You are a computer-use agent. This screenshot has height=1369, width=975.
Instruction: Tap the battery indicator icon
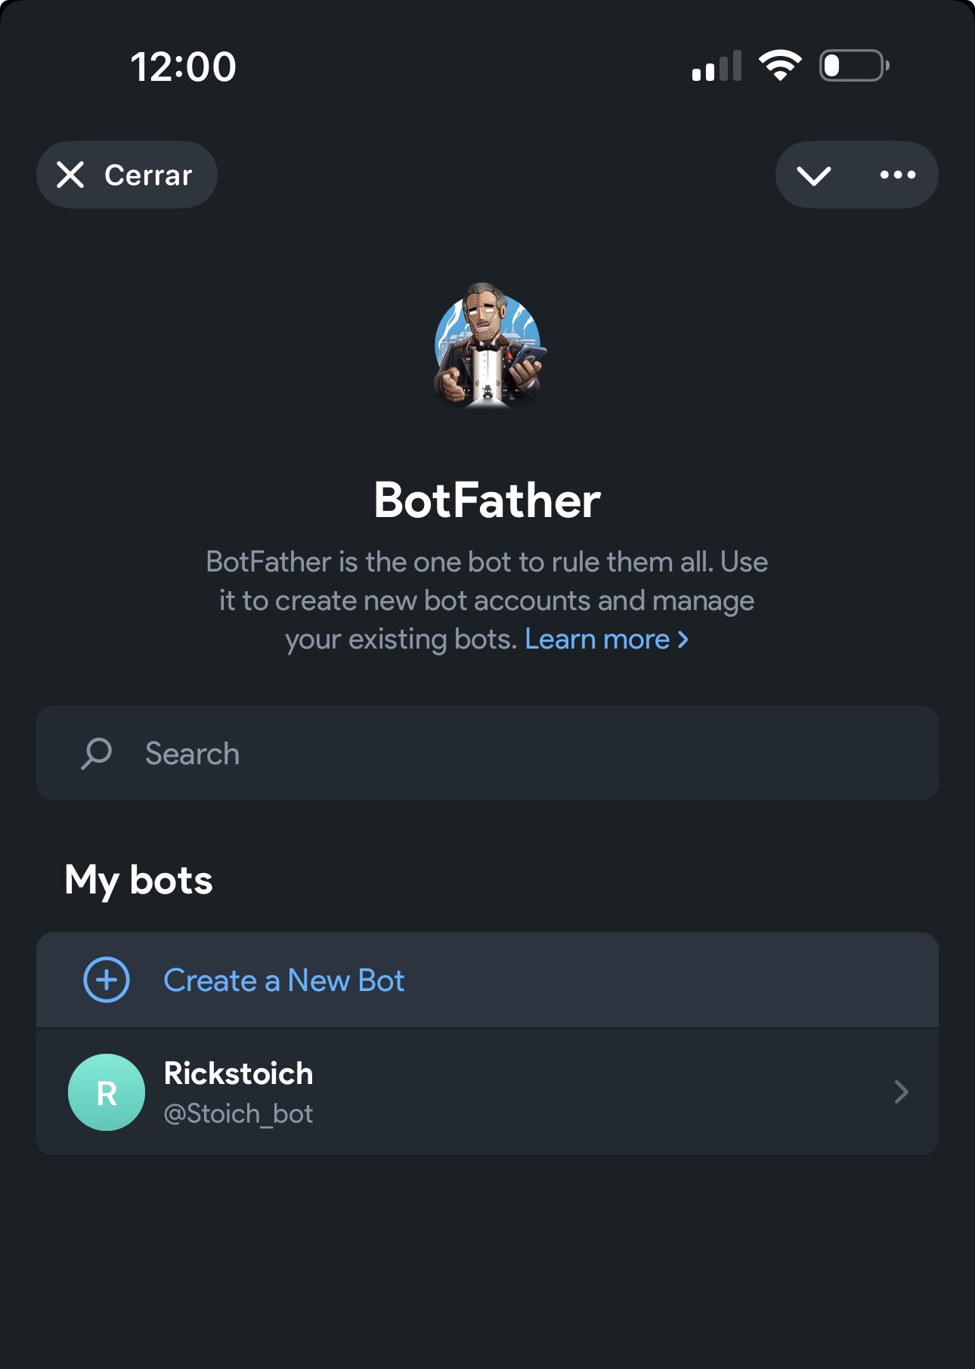854,66
